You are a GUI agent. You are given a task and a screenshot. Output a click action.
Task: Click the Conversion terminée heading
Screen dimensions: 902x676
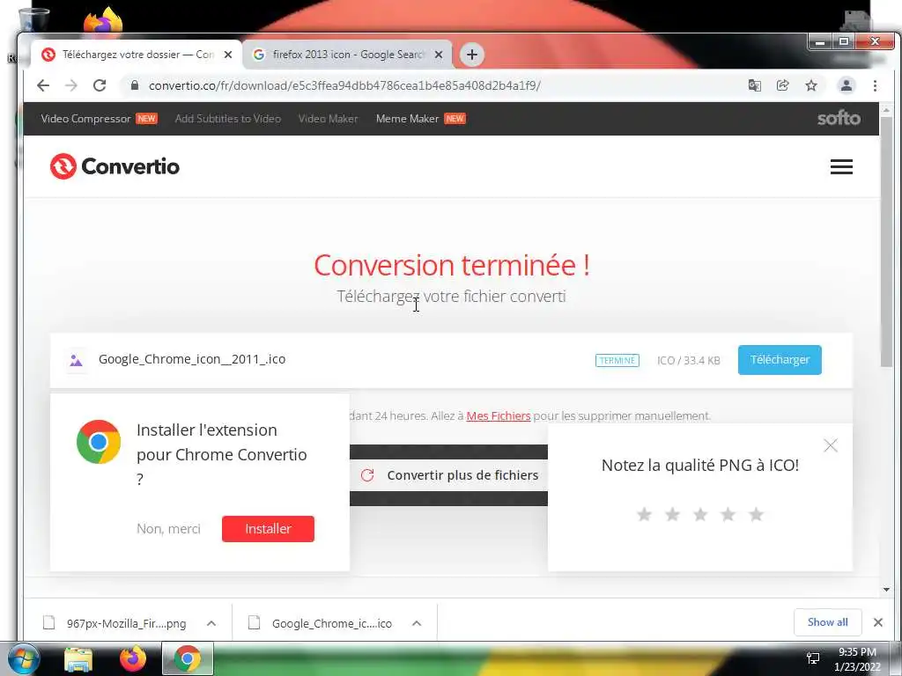tap(452, 265)
